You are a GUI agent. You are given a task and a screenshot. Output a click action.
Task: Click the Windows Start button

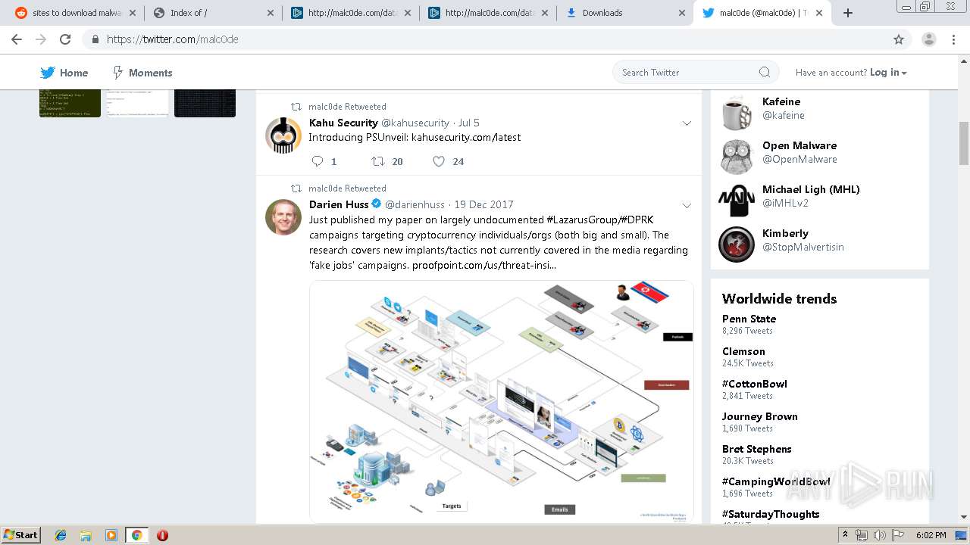click(21, 535)
